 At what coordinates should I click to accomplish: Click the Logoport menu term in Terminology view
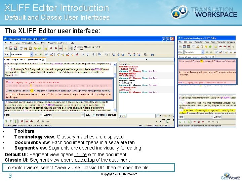[x=127, y=80]
